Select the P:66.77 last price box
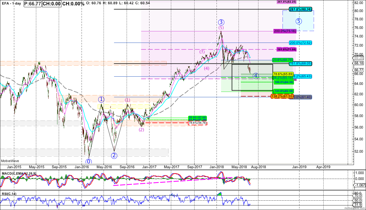366x210 pixels. 33,4
